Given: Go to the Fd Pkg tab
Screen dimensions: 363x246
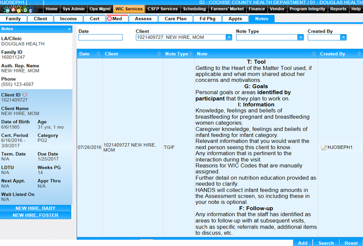Looking at the screenshot, I should click(208, 19).
